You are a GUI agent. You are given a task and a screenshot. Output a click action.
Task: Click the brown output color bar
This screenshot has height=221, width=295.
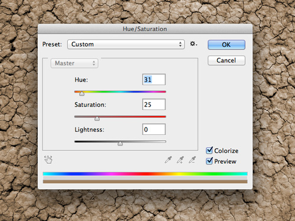tap(145, 182)
